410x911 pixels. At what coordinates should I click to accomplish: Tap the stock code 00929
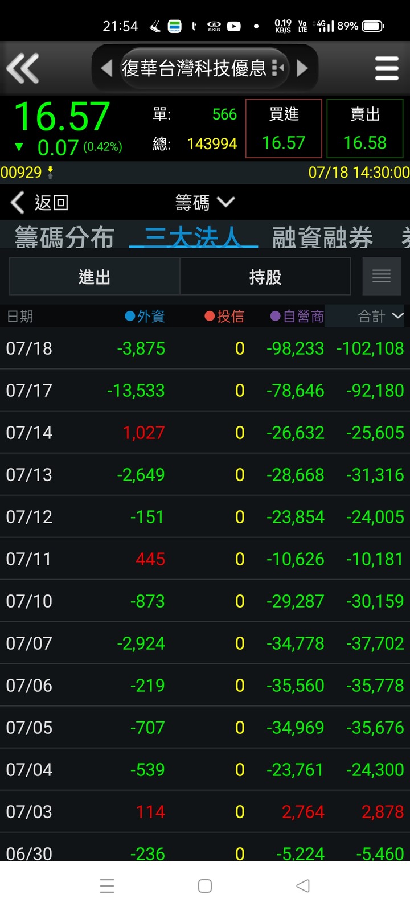tap(21, 173)
